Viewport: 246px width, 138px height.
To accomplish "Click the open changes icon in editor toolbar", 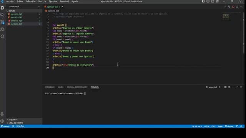I will 229,7.
